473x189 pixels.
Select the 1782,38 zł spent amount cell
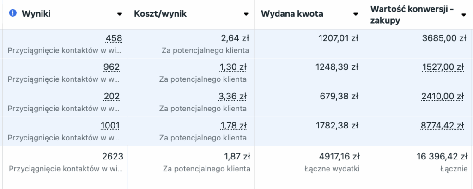(309, 131)
